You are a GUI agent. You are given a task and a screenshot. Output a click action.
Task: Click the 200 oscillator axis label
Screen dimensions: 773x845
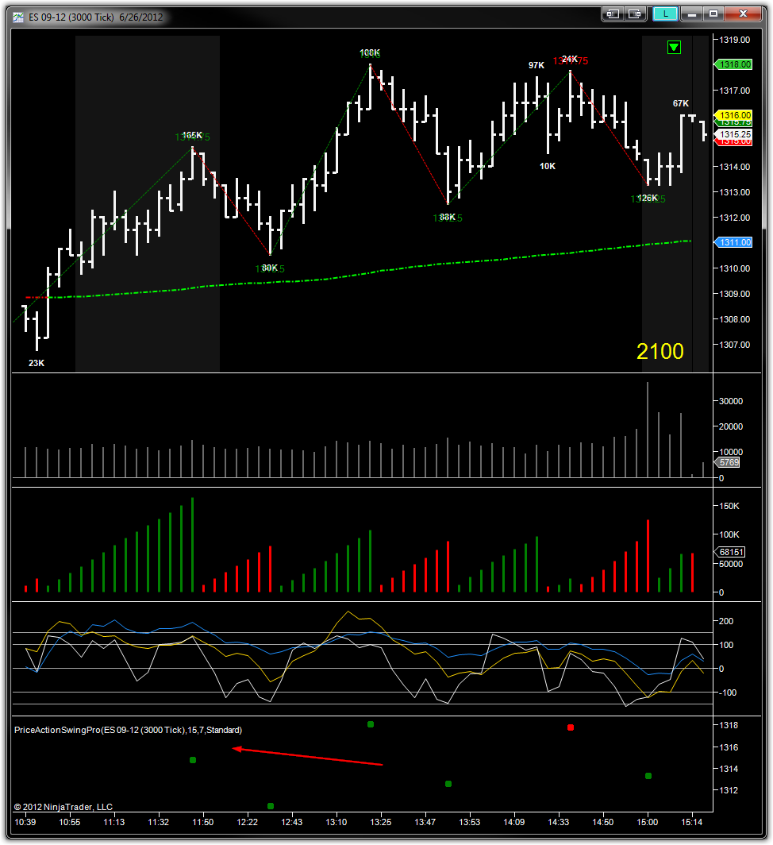(x=726, y=621)
